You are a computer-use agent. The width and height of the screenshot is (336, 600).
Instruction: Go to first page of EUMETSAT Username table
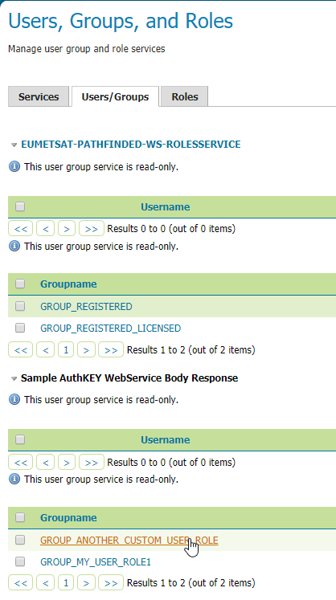pyautogui.click(x=20, y=229)
